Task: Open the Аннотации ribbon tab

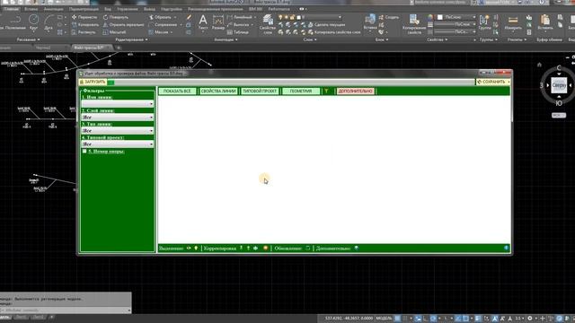Action: coord(53,9)
